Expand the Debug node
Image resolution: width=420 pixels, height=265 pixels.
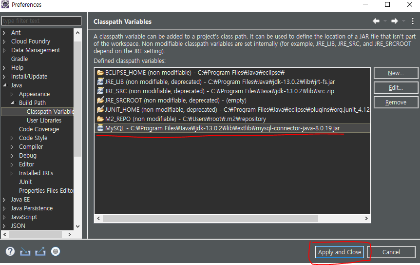click(12, 156)
